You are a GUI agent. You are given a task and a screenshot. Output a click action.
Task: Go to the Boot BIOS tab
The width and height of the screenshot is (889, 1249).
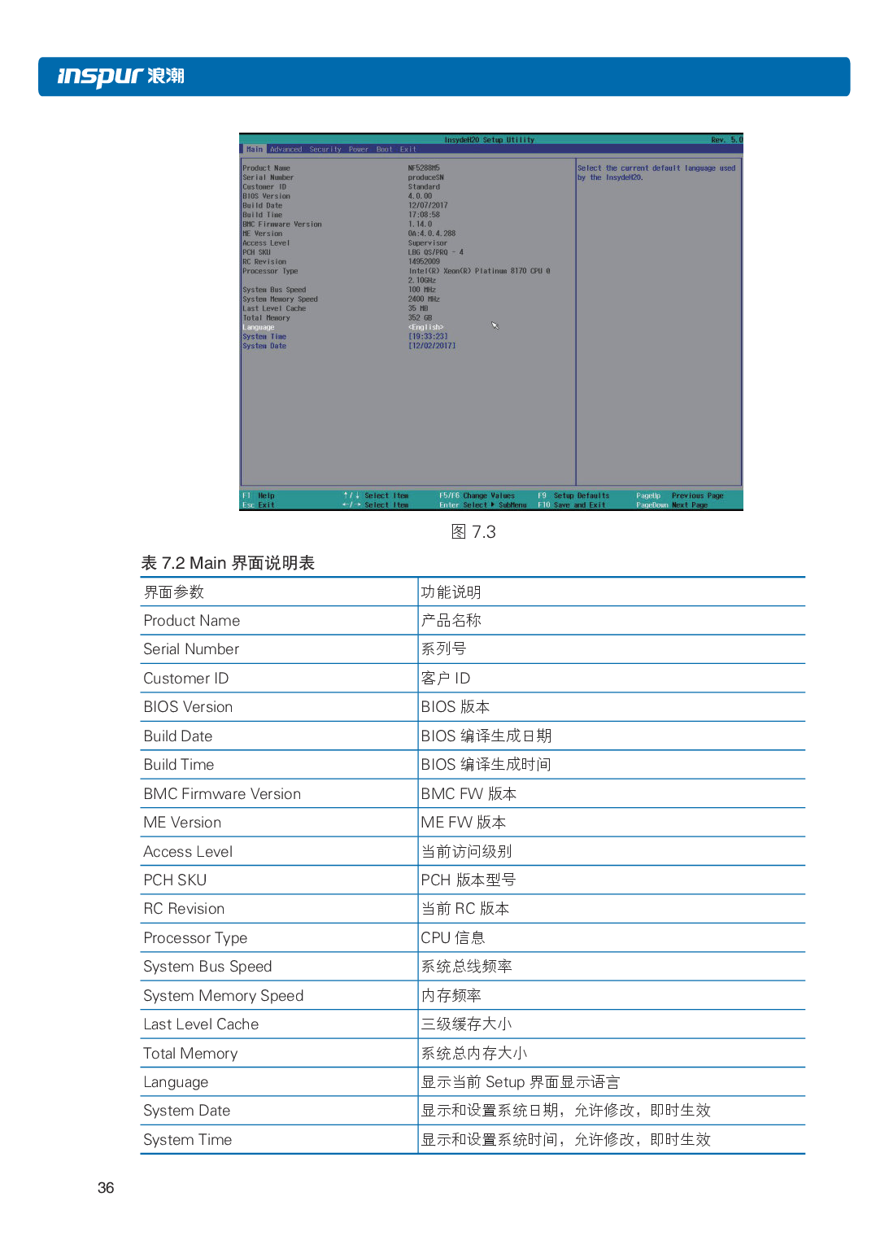384,150
